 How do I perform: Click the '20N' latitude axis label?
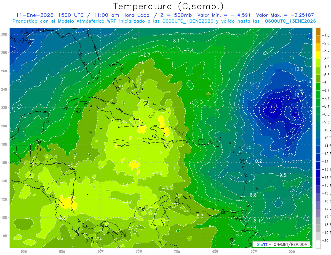tap(5, 126)
